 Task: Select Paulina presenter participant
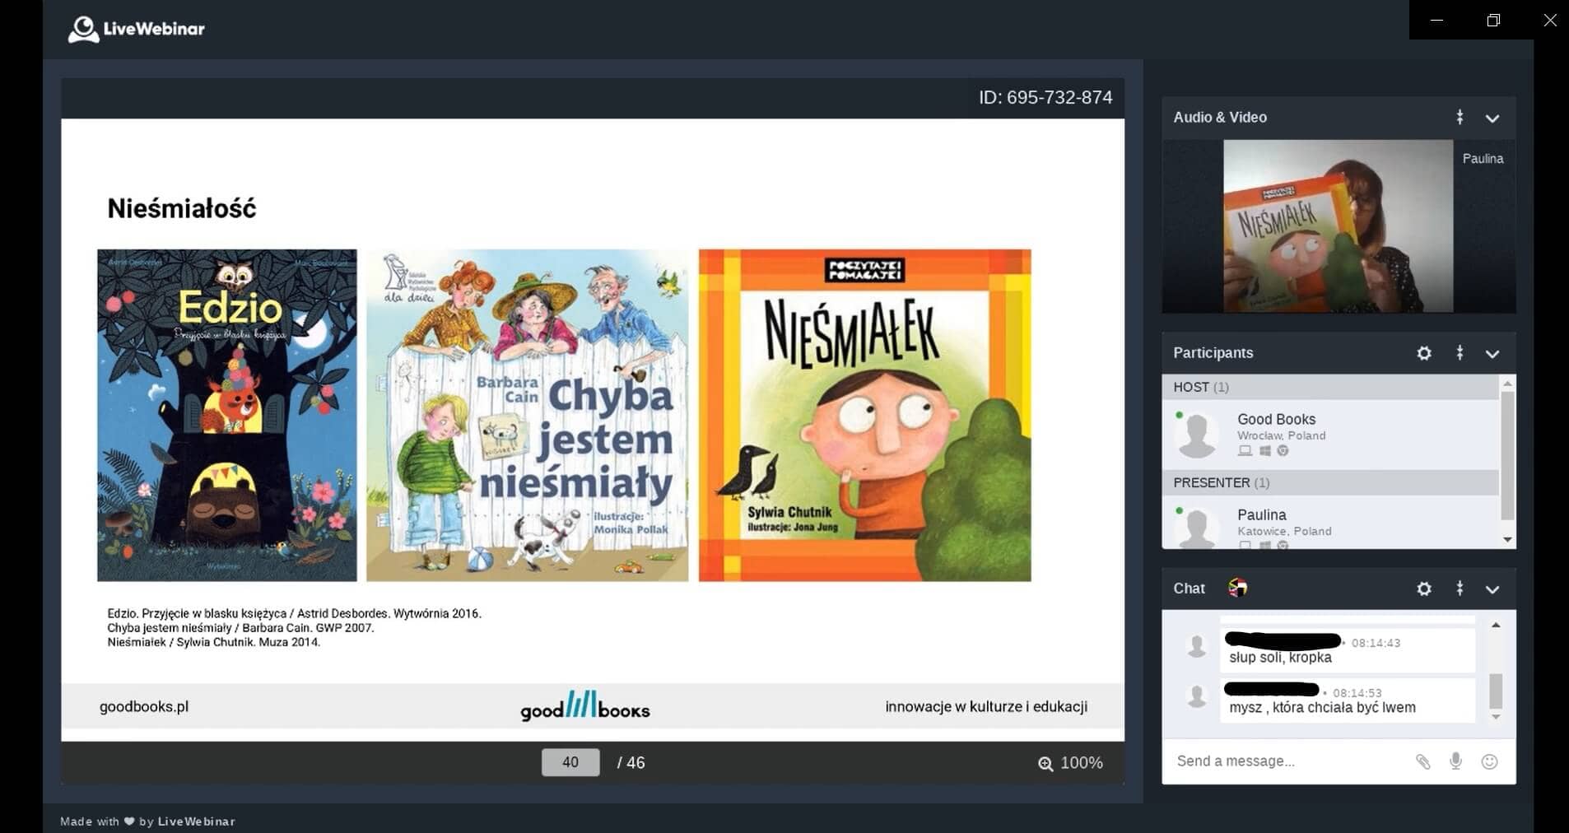coord(1332,522)
